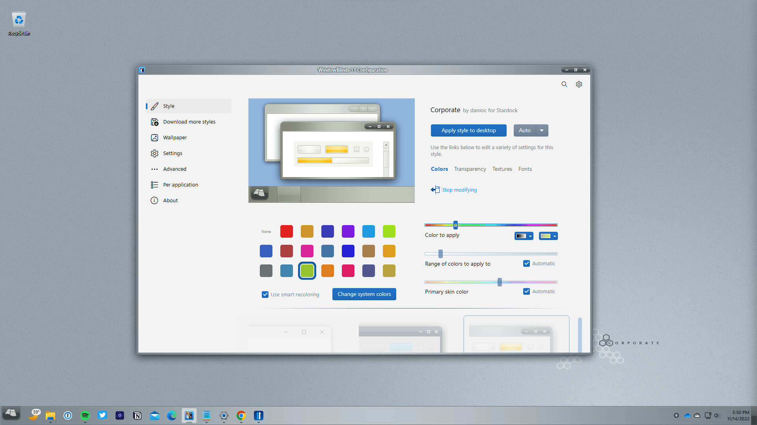This screenshot has height=425, width=757.
Task: Enable Use smart recoloring
Action: click(x=265, y=294)
